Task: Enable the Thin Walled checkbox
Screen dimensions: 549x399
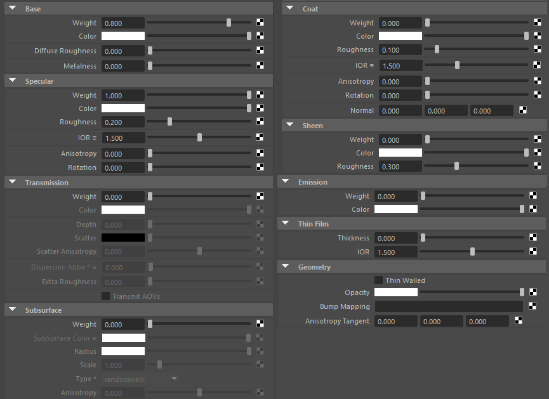Action: click(x=378, y=280)
